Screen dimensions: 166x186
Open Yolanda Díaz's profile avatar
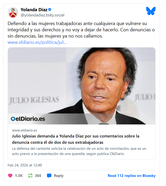[x=13, y=12]
